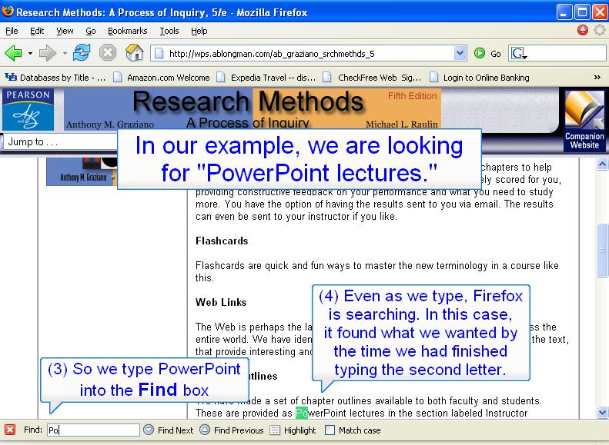The height and width of the screenshot is (445, 609).
Task: Open the View menu
Action: [x=65, y=31]
